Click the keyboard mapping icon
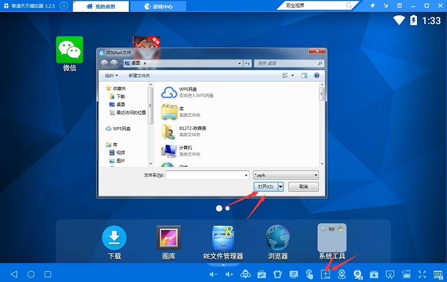Image resolution: width=447 pixels, height=282 pixels. tap(438, 274)
